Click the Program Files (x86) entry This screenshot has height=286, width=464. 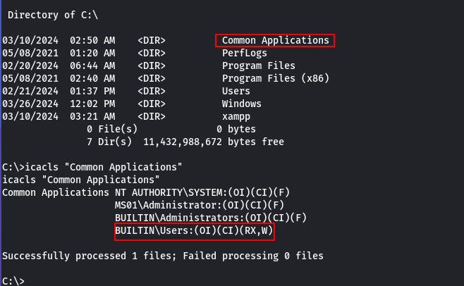coord(276,79)
